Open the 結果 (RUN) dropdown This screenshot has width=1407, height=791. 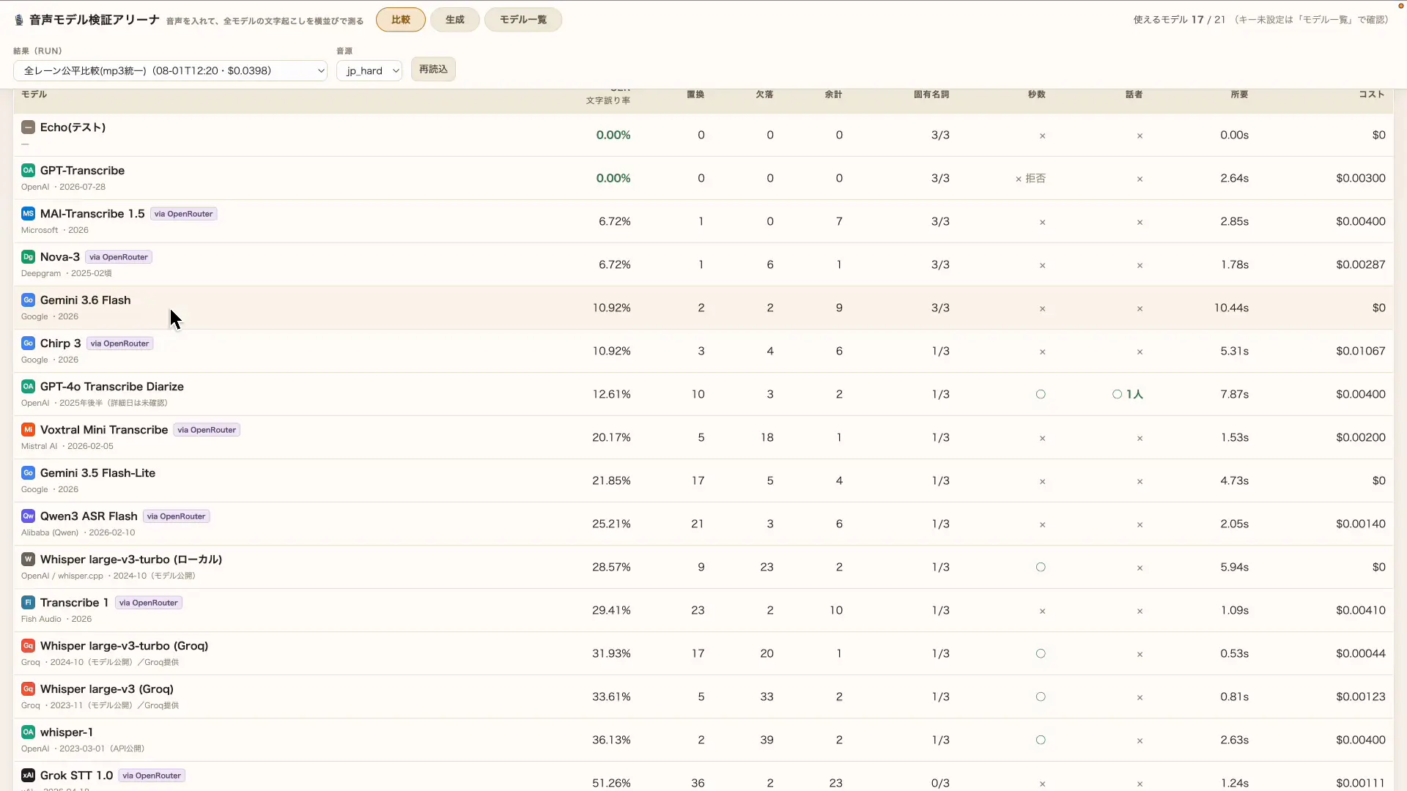click(x=170, y=71)
